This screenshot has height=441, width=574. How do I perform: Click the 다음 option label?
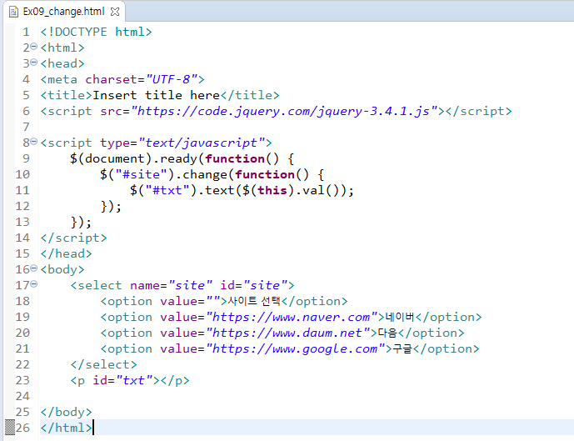[387, 333]
